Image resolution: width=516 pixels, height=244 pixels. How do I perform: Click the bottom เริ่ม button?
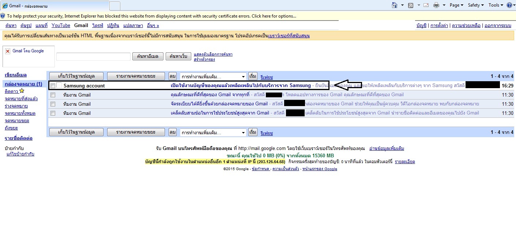(x=253, y=132)
